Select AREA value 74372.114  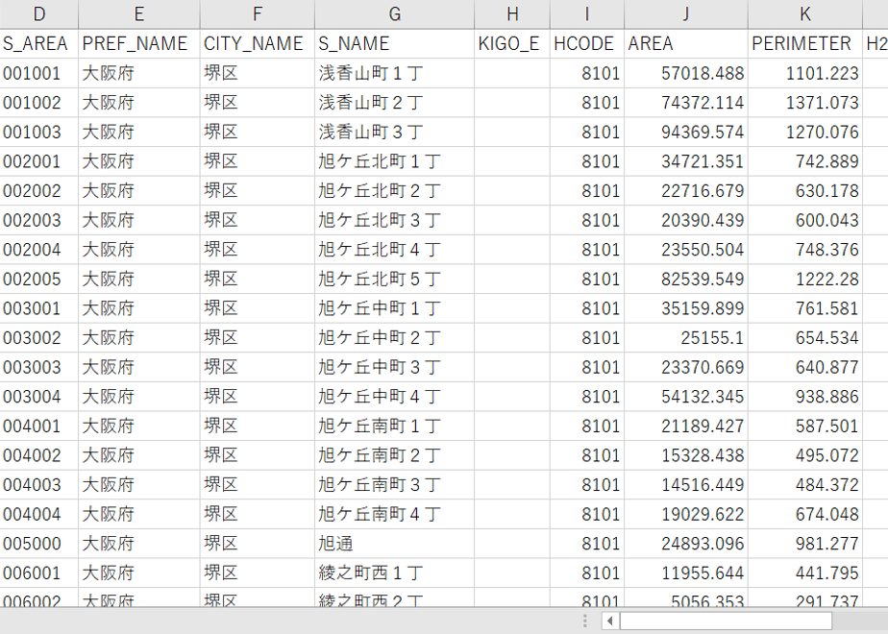click(686, 103)
